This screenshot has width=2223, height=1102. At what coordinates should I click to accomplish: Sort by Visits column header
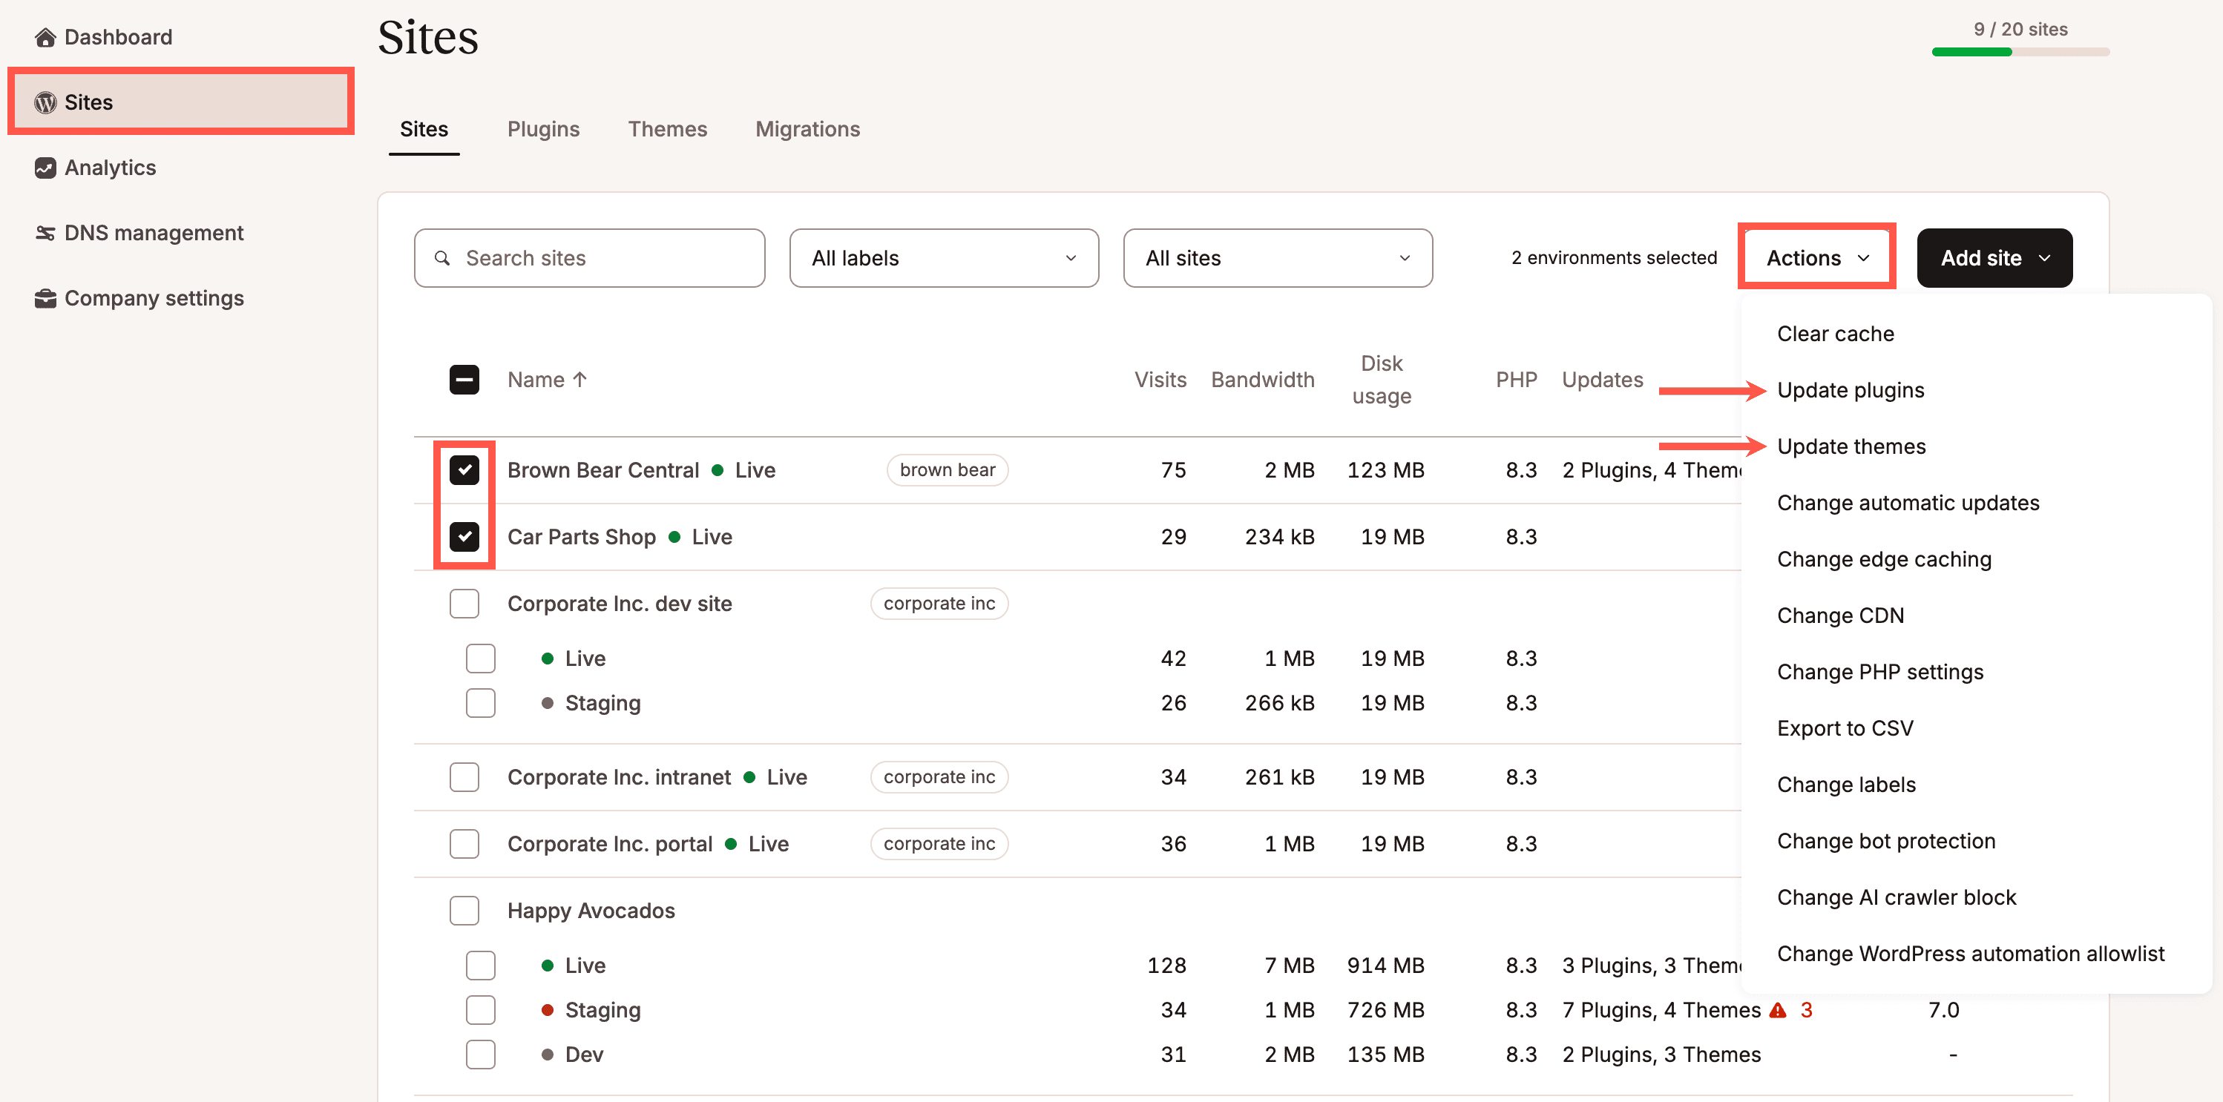[x=1160, y=380]
